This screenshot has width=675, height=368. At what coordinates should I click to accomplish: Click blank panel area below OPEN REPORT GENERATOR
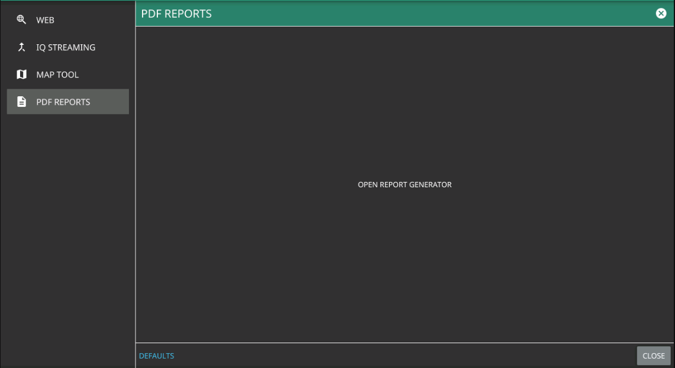coord(405,266)
